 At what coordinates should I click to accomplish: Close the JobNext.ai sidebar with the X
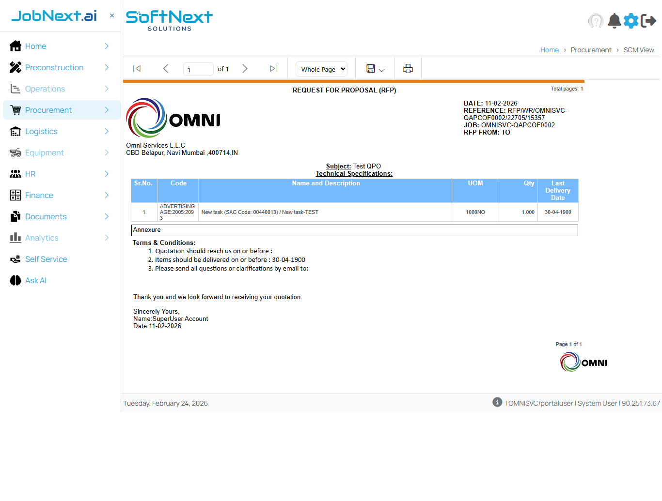click(x=111, y=15)
